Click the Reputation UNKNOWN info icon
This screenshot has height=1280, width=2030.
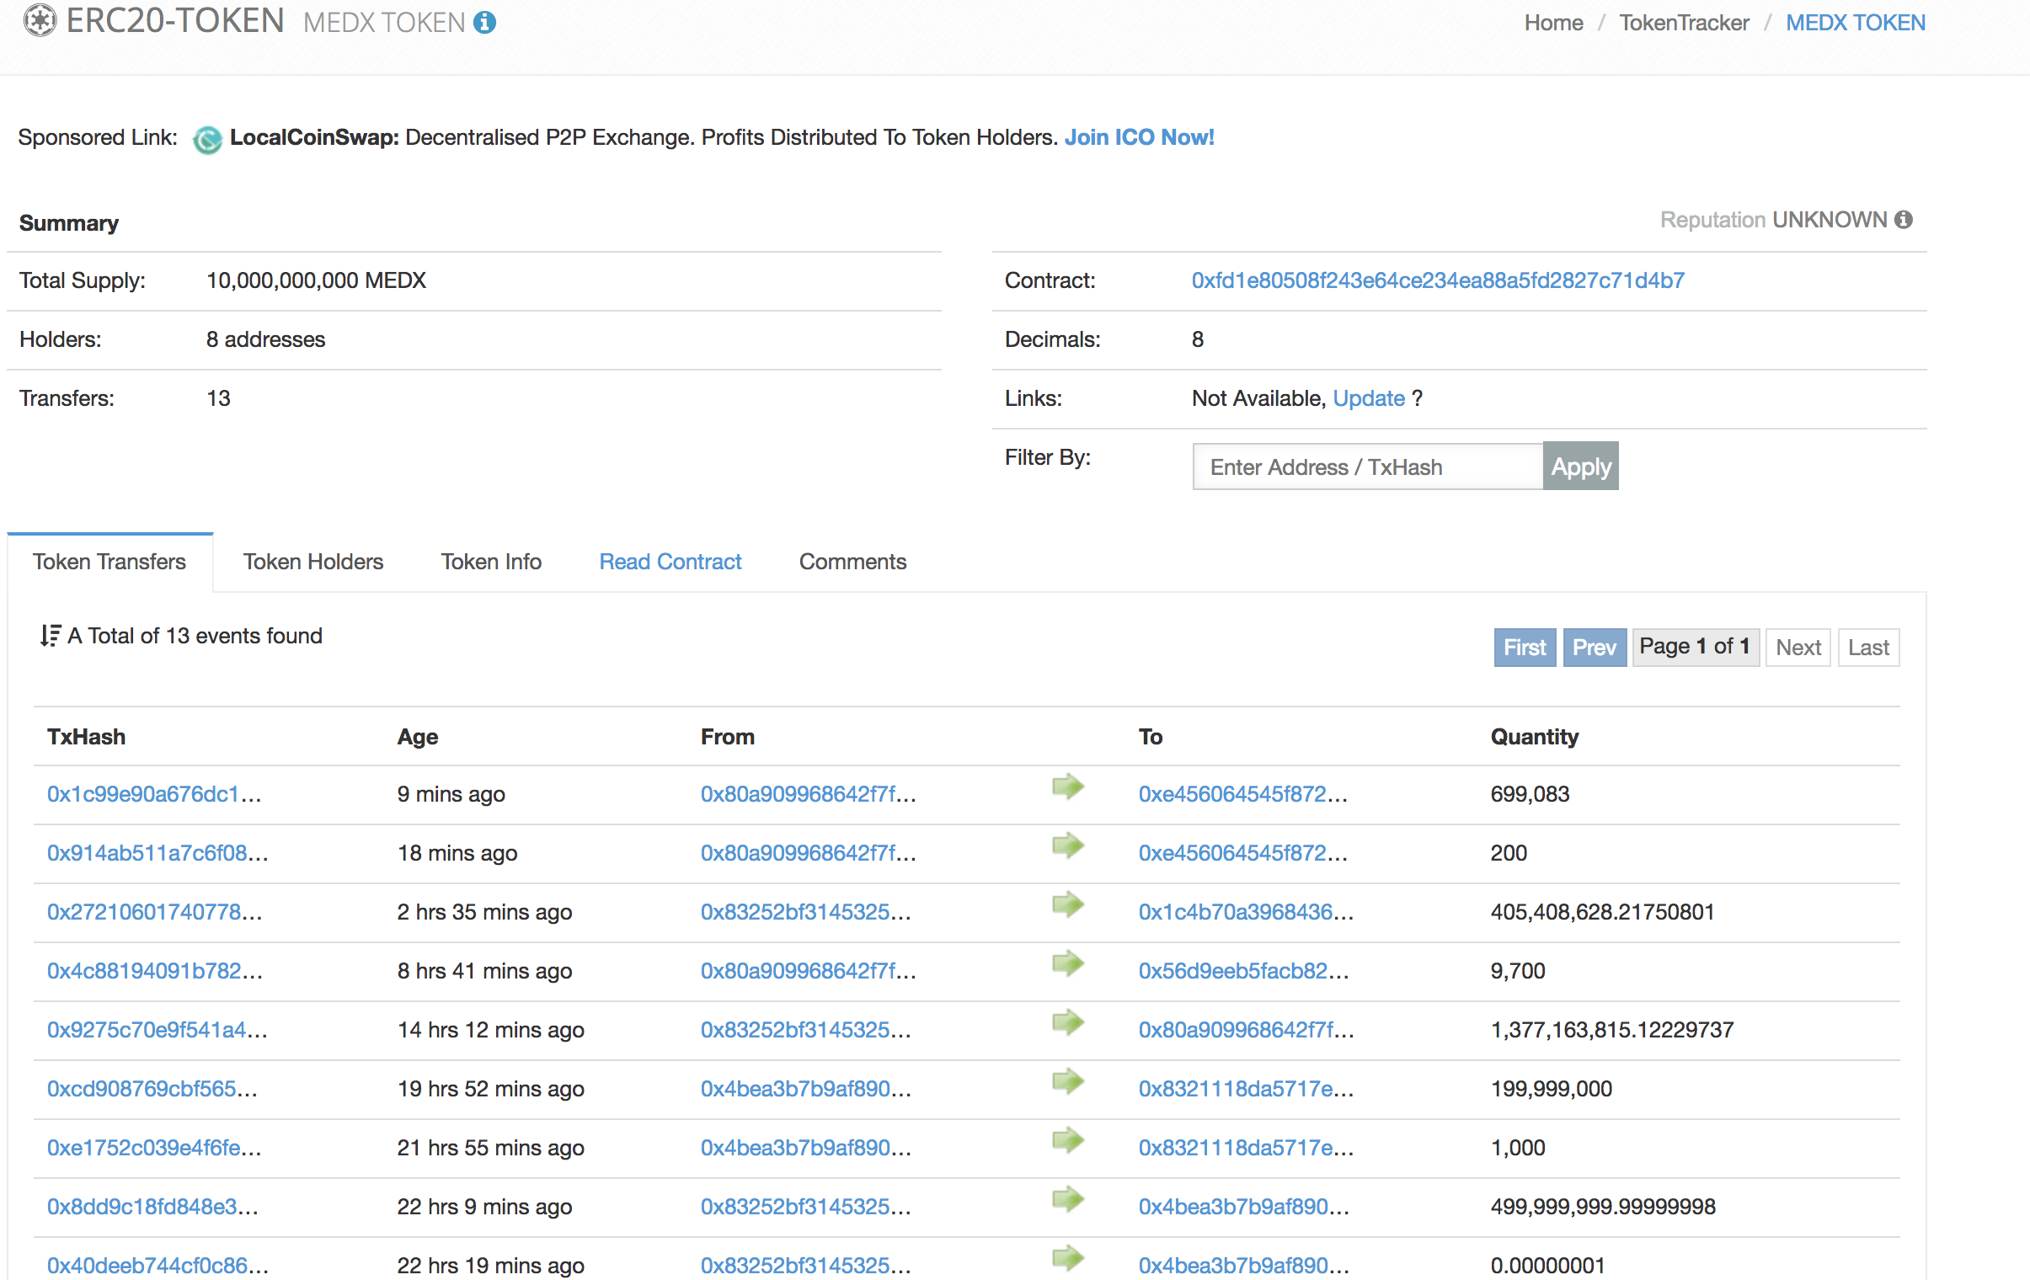point(1904,220)
